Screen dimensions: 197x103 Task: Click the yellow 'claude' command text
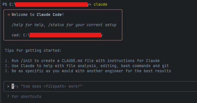(x=100, y=4)
